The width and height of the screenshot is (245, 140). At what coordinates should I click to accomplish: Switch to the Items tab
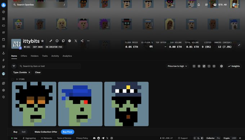coord(14,56)
